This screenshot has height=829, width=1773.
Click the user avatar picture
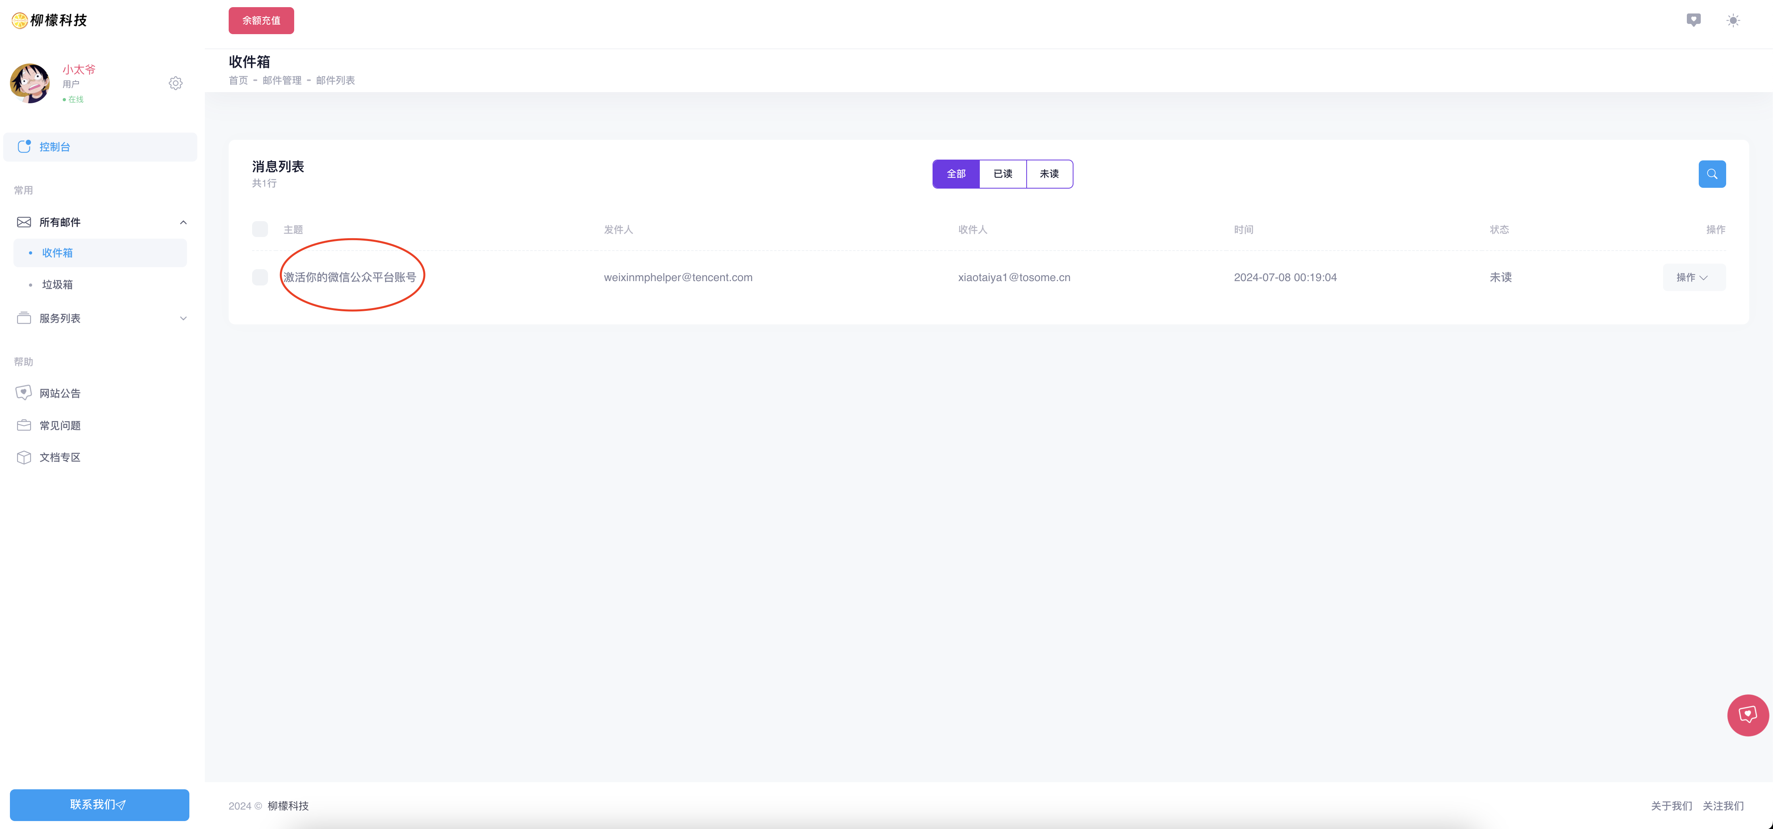(x=30, y=83)
